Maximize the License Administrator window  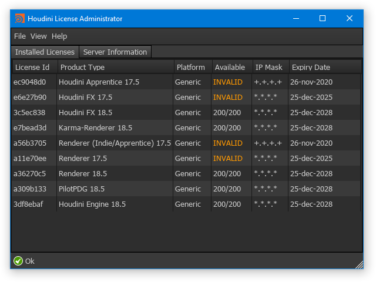[323, 18]
